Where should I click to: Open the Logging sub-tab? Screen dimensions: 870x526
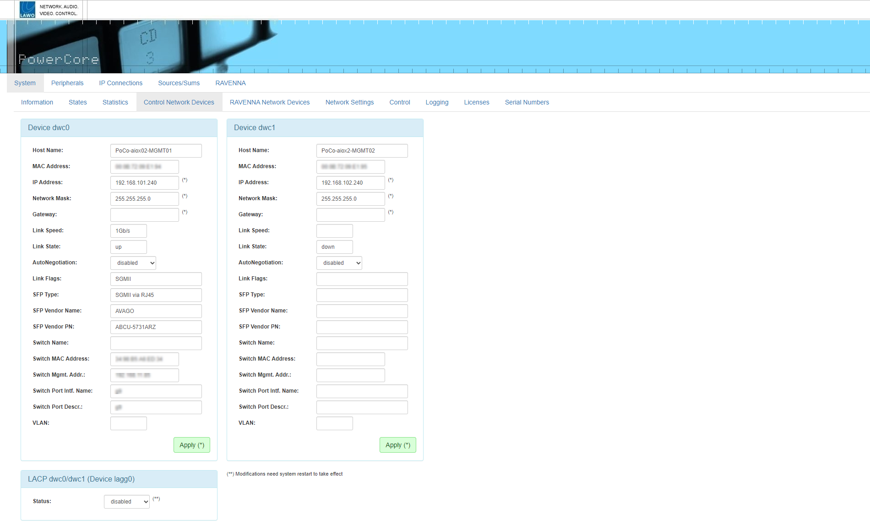437,102
